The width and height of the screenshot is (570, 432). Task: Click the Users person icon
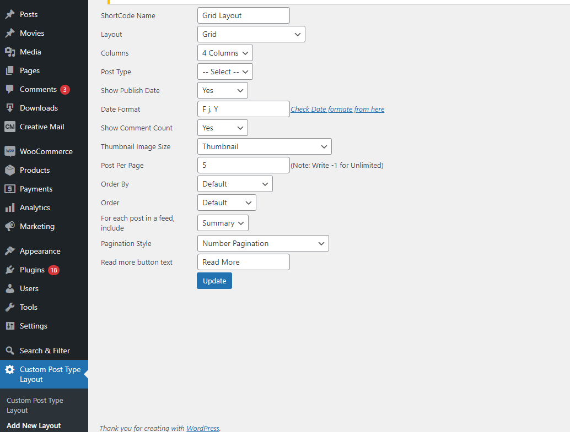coord(10,288)
